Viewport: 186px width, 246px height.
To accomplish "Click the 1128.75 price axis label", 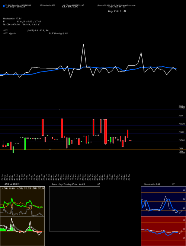I will pyautogui.click(x=182, y=124).
